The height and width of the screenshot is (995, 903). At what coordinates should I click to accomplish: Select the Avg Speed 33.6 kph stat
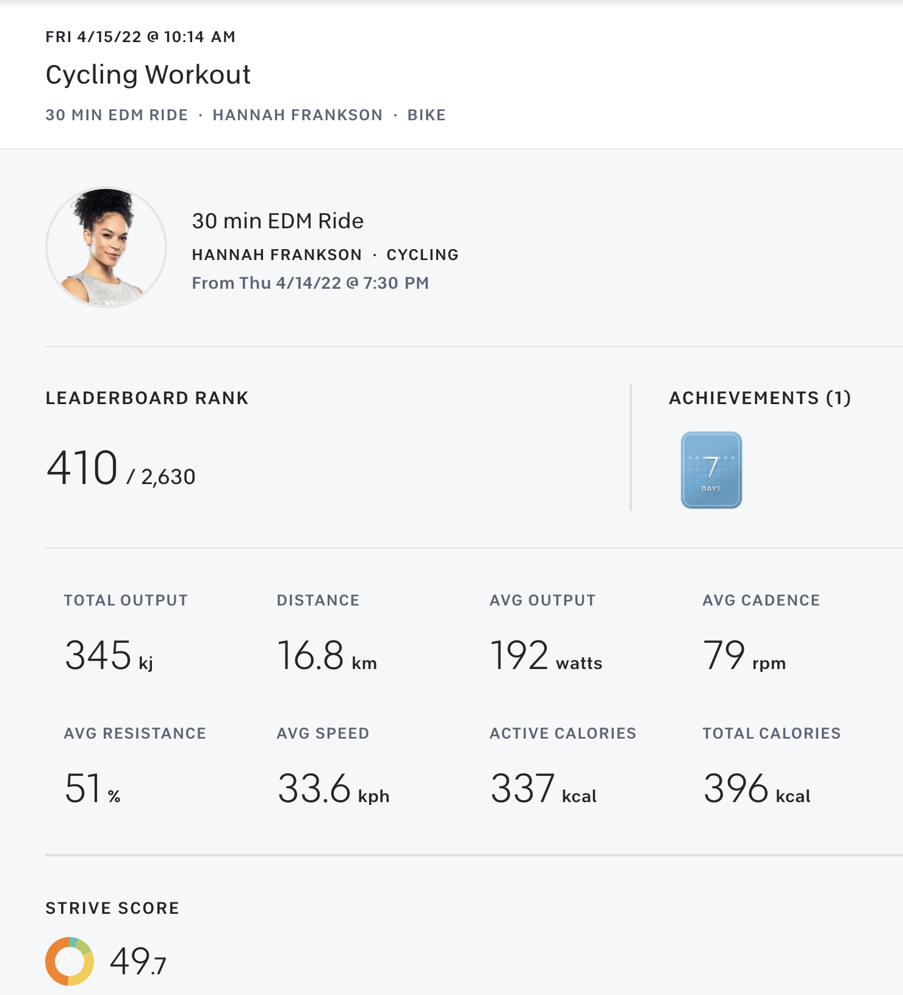click(333, 789)
